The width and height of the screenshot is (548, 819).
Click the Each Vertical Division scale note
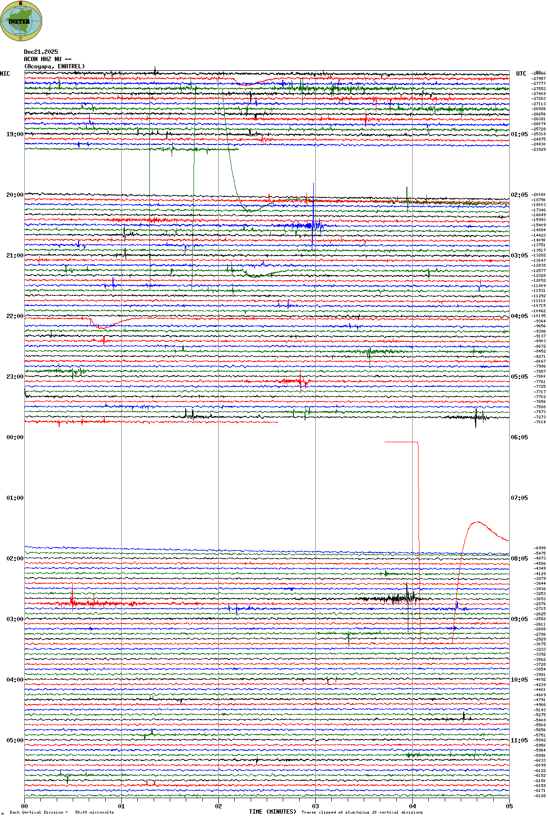62,812
